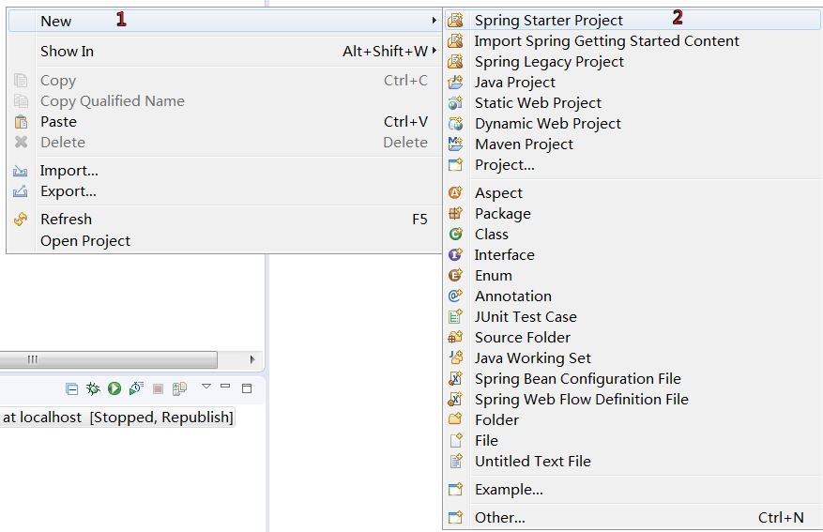Image resolution: width=823 pixels, height=532 pixels.
Task: Select Import Spring Getting Started Content text
Action: [x=607, y=41]
